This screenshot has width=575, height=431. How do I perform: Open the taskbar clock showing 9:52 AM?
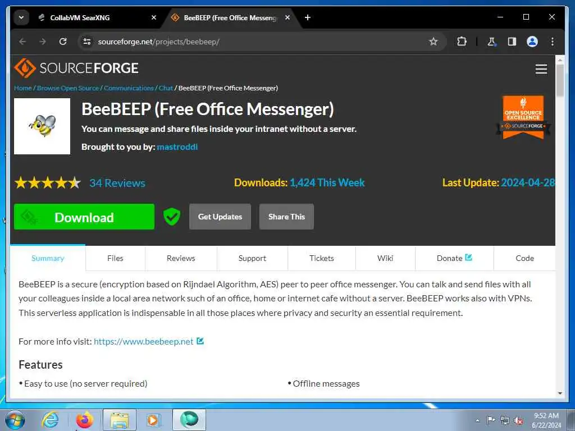point(546,420)
